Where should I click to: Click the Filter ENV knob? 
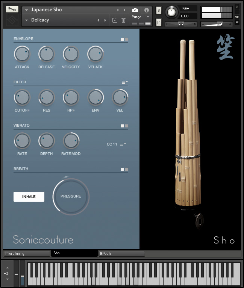[x=95, y=98]
